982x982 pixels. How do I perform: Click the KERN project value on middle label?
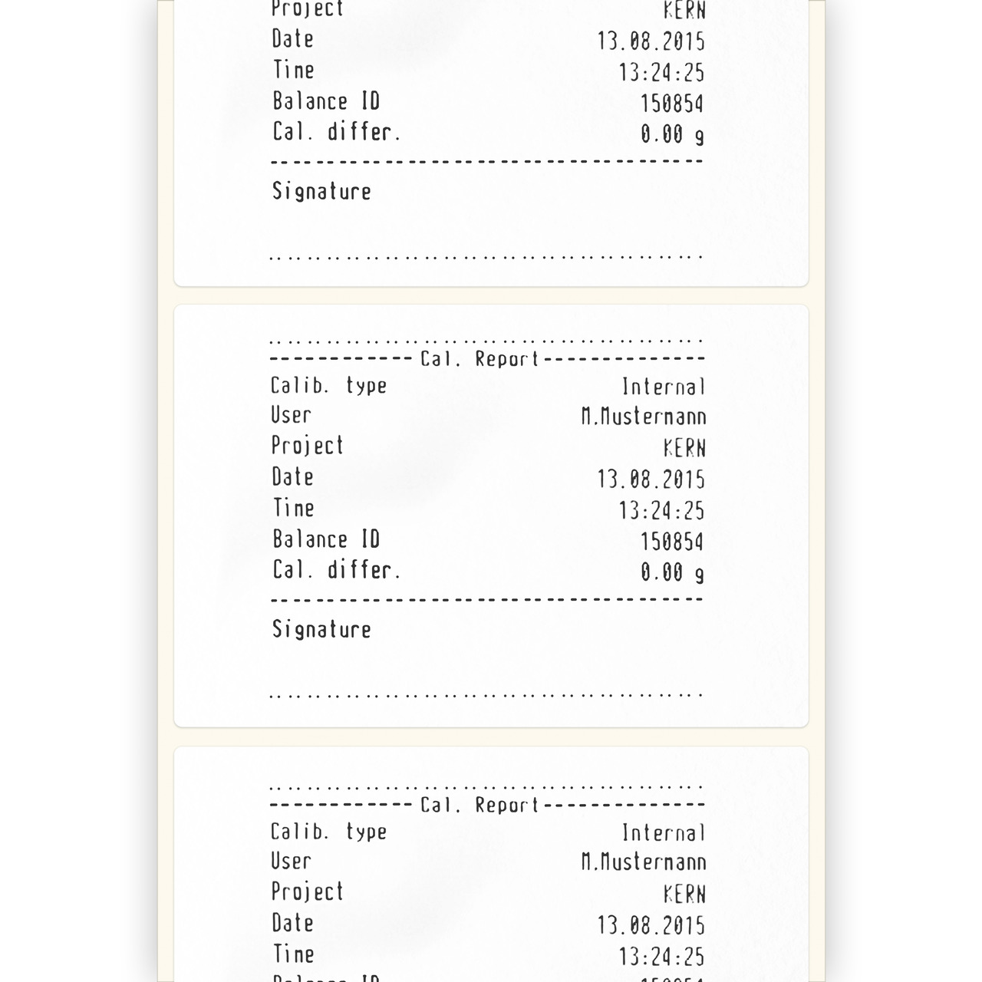pos(684,448)
